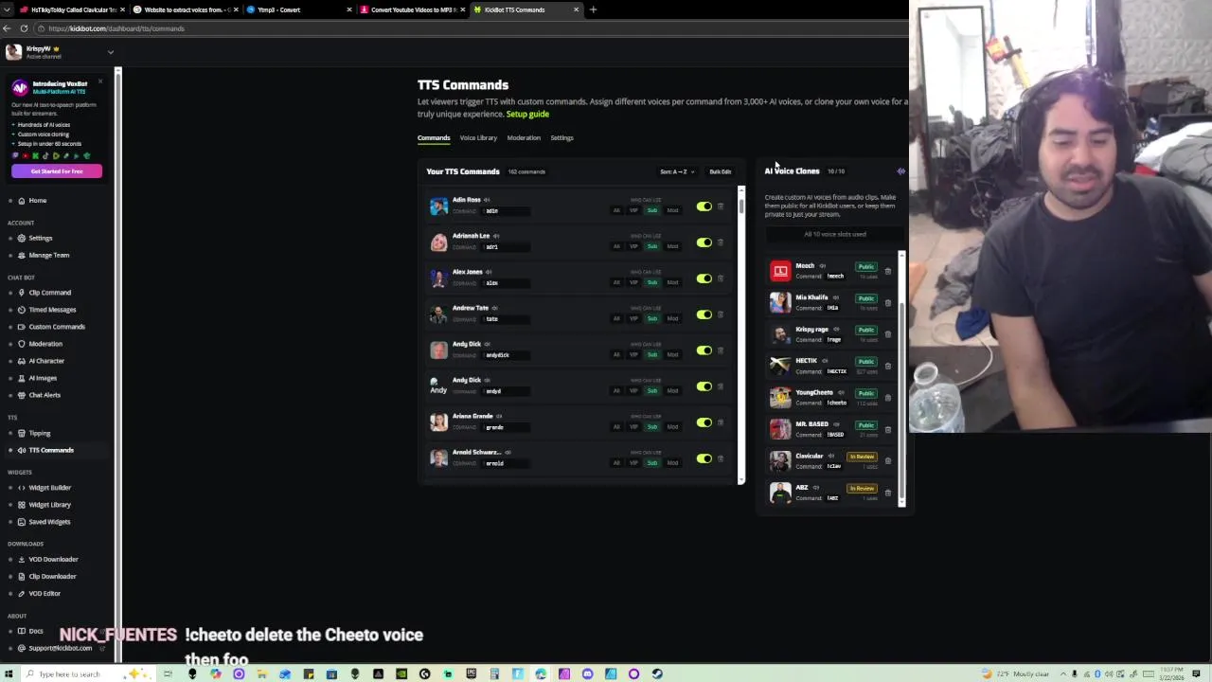Click the Krispy rage clone thumbnail
Screen dimensions: 1212x682
780,334
